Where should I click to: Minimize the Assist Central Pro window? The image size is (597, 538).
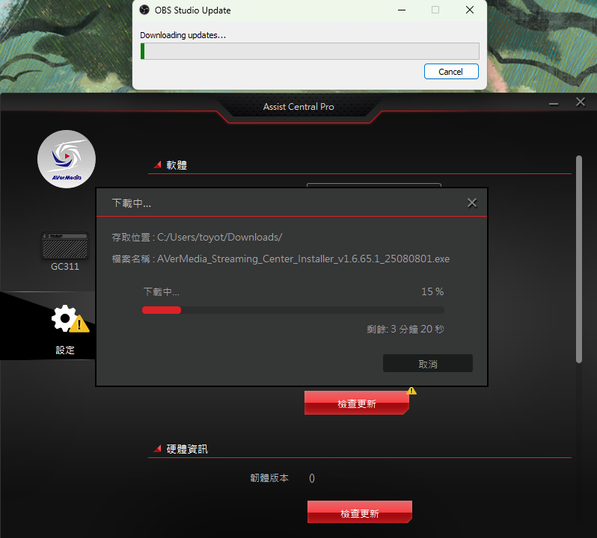pyautogui.click(x=553, y=102)
